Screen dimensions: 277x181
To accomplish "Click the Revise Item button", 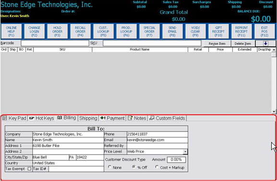I will (x=217, y=44).
